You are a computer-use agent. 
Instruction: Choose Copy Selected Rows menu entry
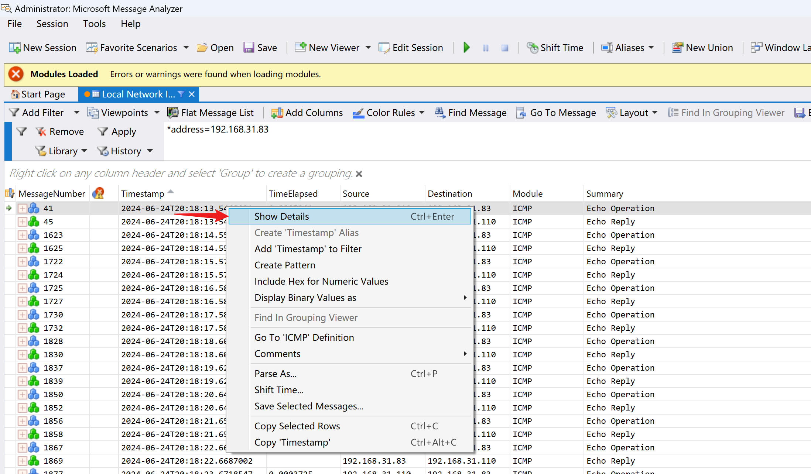pyautogui.click(x=297, y=426)
